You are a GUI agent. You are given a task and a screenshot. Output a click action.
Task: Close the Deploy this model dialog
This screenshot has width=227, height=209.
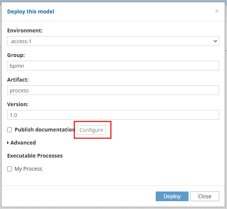point(217,11)
